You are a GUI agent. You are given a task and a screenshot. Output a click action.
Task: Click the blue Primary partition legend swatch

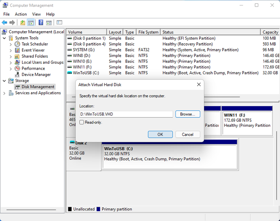98,209
